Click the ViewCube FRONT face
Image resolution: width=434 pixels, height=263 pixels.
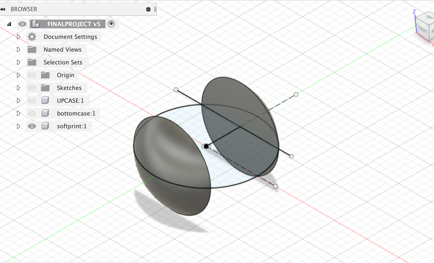422,29
